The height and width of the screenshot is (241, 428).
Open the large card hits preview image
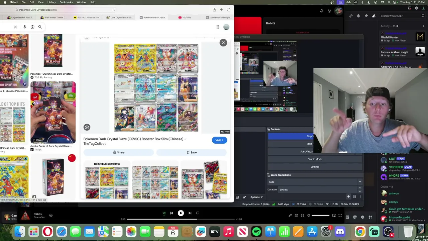(156, 88)
